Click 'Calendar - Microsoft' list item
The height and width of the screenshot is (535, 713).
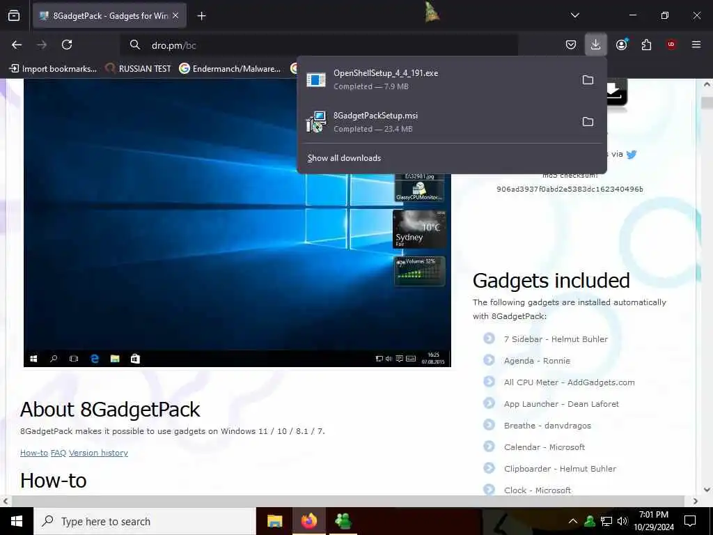tap(544, 447)
